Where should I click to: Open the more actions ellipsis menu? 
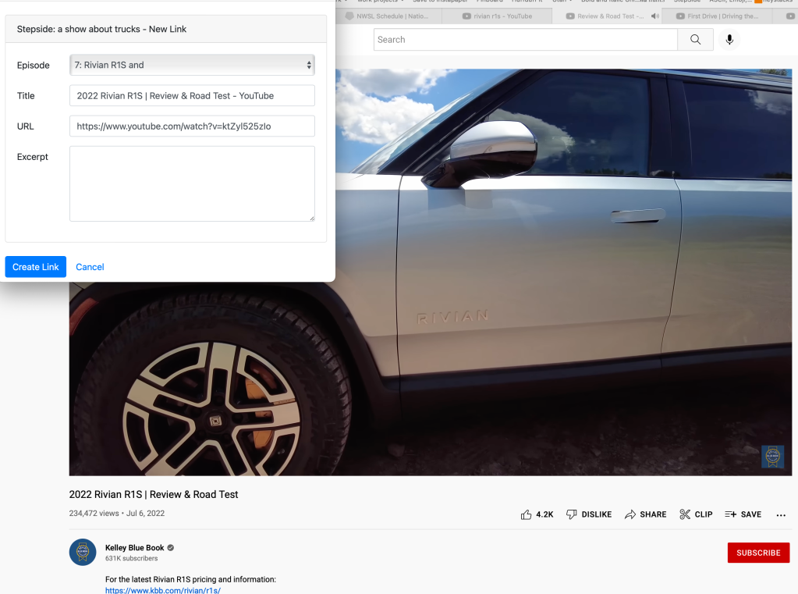click(781, 515)
